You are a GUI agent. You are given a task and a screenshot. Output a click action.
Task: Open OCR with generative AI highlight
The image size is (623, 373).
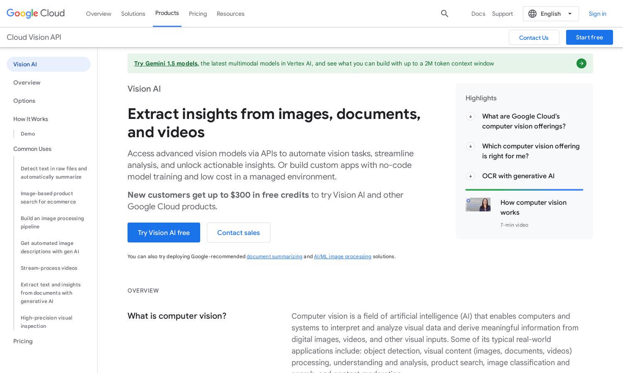(518, 176)
